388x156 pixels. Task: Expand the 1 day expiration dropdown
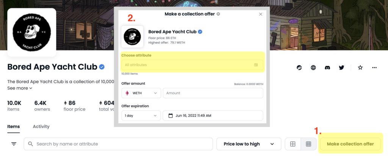tap(141, 116)
